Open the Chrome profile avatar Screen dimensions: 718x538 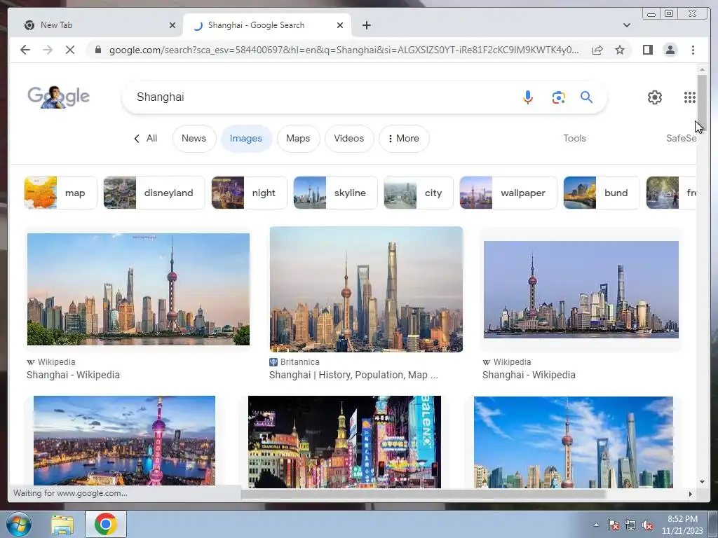670,50
